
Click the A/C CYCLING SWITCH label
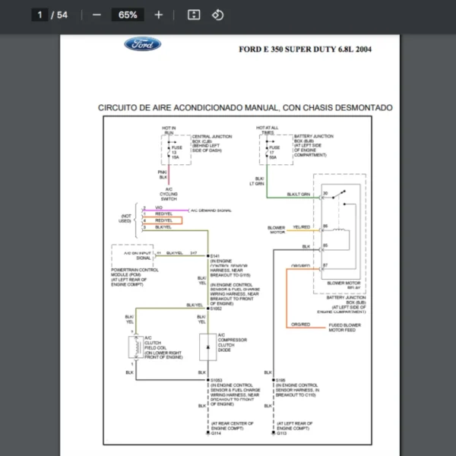(169, 194)
